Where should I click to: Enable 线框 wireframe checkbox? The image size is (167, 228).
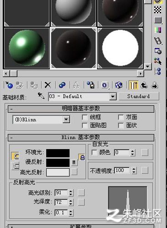pyautogui.click(x=85, y=117)
